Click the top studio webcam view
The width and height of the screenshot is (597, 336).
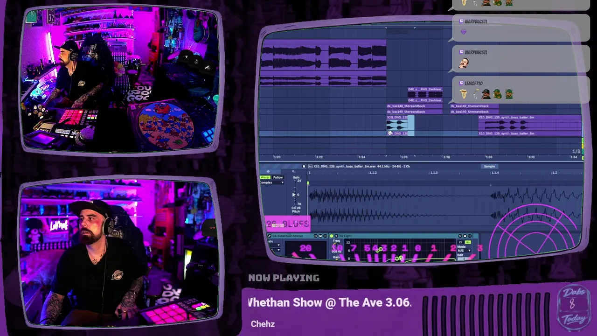(x=121, y=79)
